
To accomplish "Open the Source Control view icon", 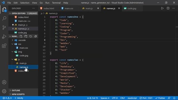I will 4,27.
